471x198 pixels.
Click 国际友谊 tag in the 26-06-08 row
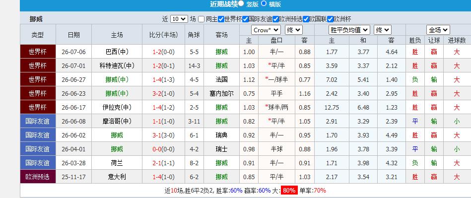(x=38, y=122)
